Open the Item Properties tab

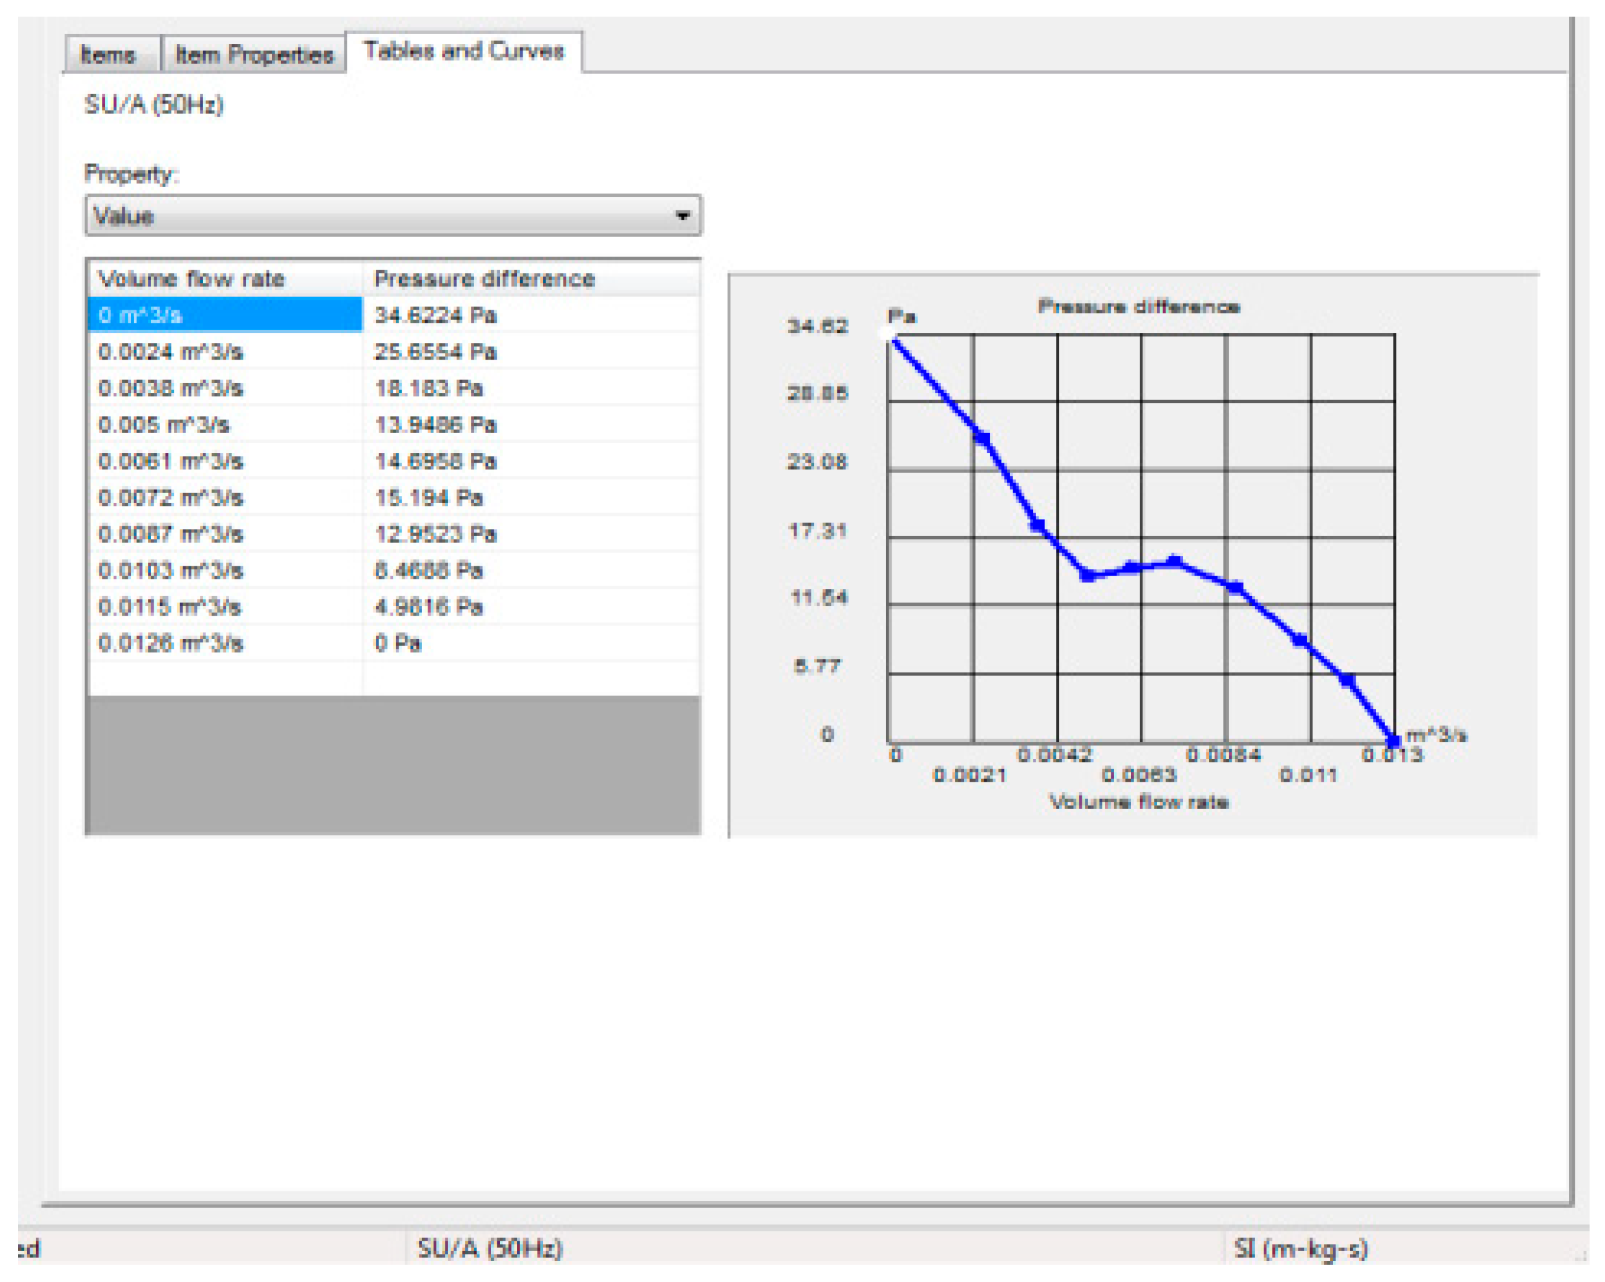click(254, 55)
